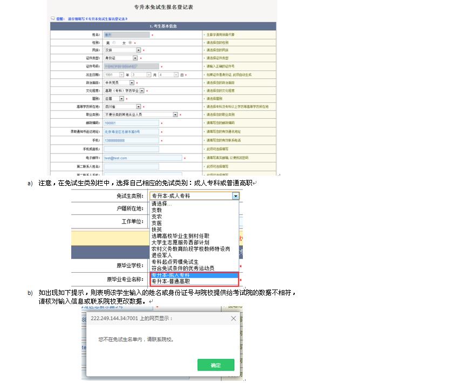Click the 邮政编码 field containing 100001
This screenshot has width=469, height=383.
tap(131, 123)
